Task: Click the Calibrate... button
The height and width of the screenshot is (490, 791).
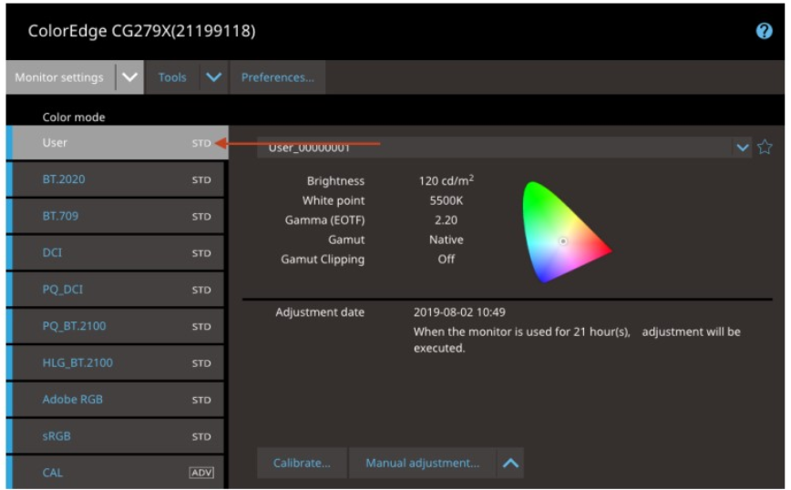Action: (302, 463)
